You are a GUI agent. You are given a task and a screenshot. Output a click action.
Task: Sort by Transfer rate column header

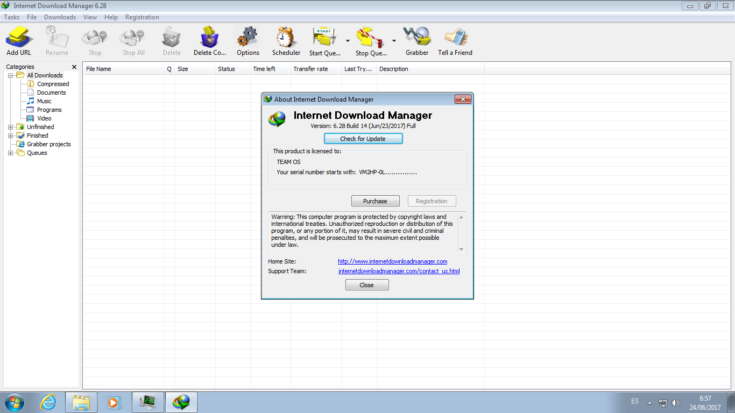pyautogui.click(x=316, y=69)
